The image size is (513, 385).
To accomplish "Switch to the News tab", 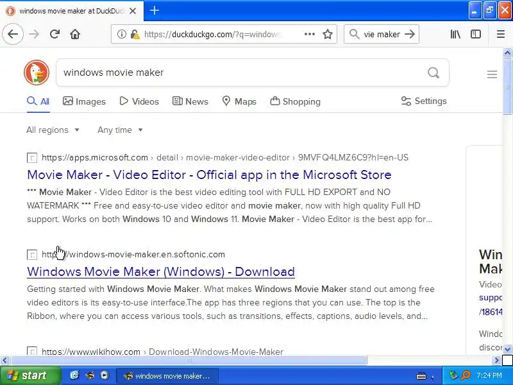I will 190,101.
